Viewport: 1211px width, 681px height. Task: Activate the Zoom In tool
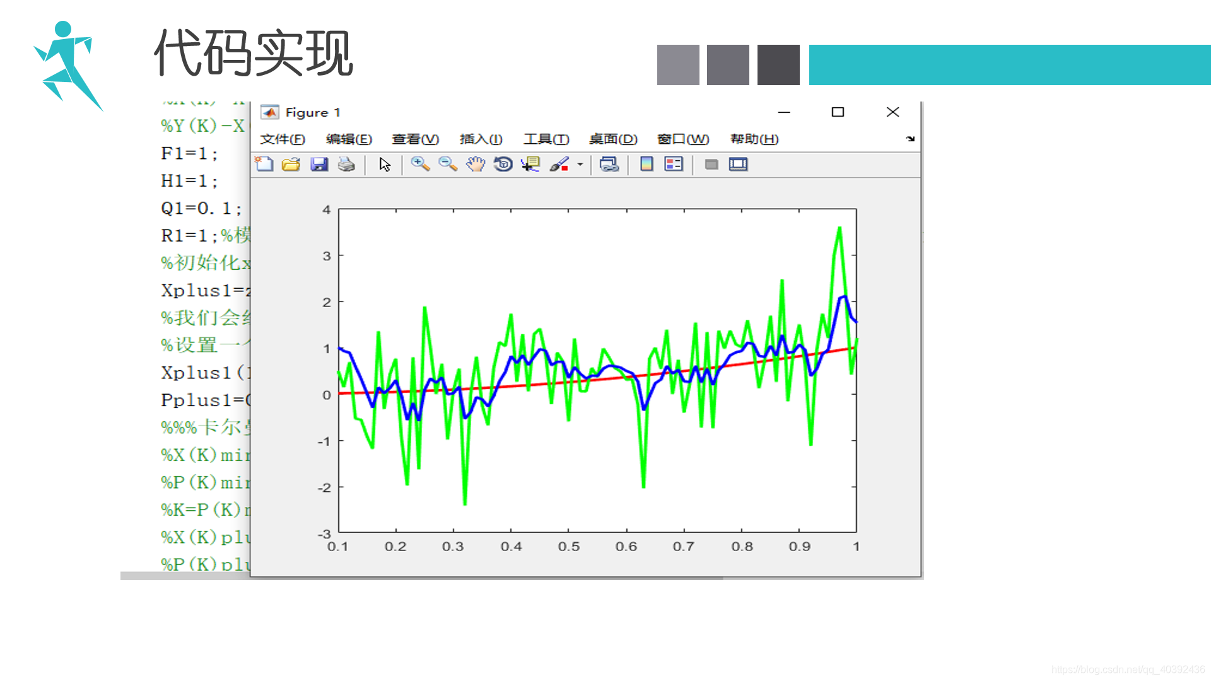coord(420,165)
